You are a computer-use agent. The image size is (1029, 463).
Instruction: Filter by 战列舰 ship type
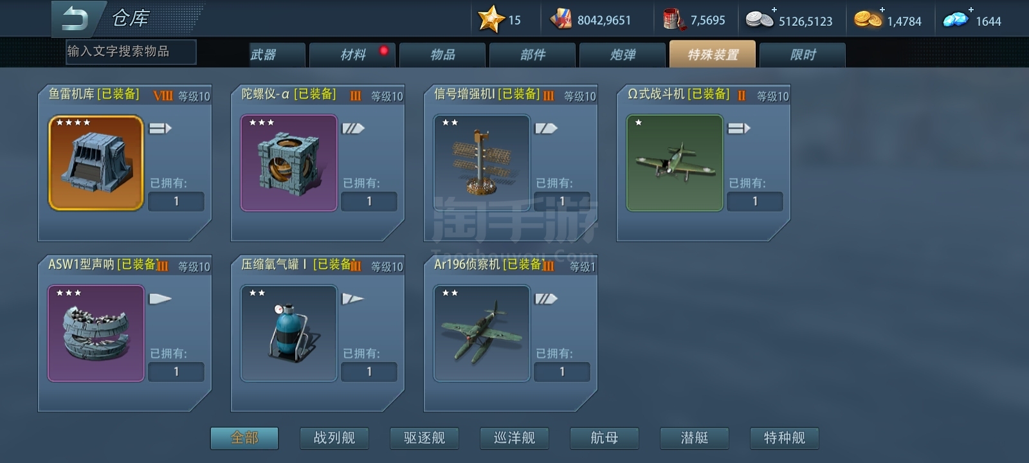click(x=334, y=438)
